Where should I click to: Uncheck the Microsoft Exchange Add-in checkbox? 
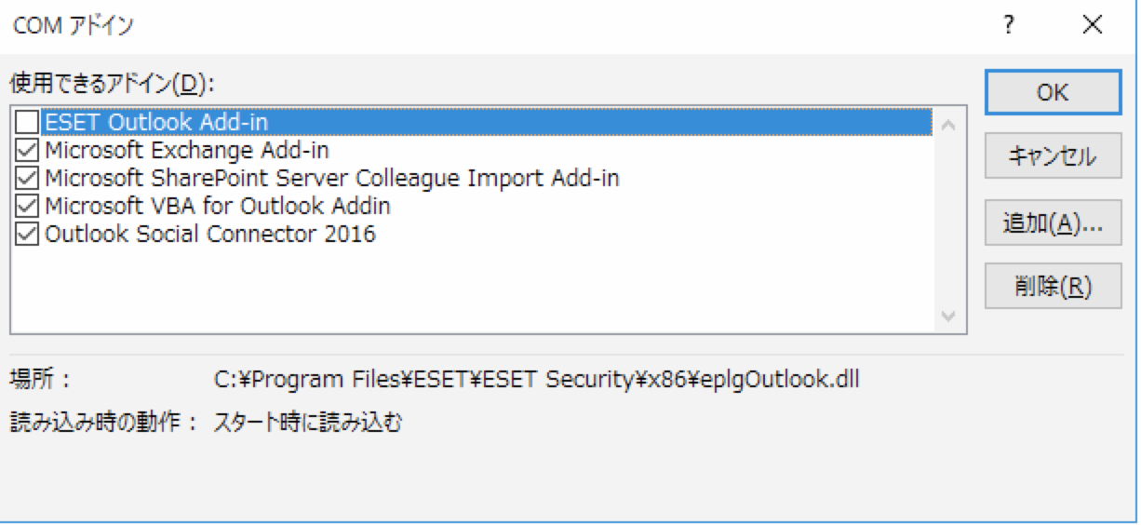click(28, 150)
